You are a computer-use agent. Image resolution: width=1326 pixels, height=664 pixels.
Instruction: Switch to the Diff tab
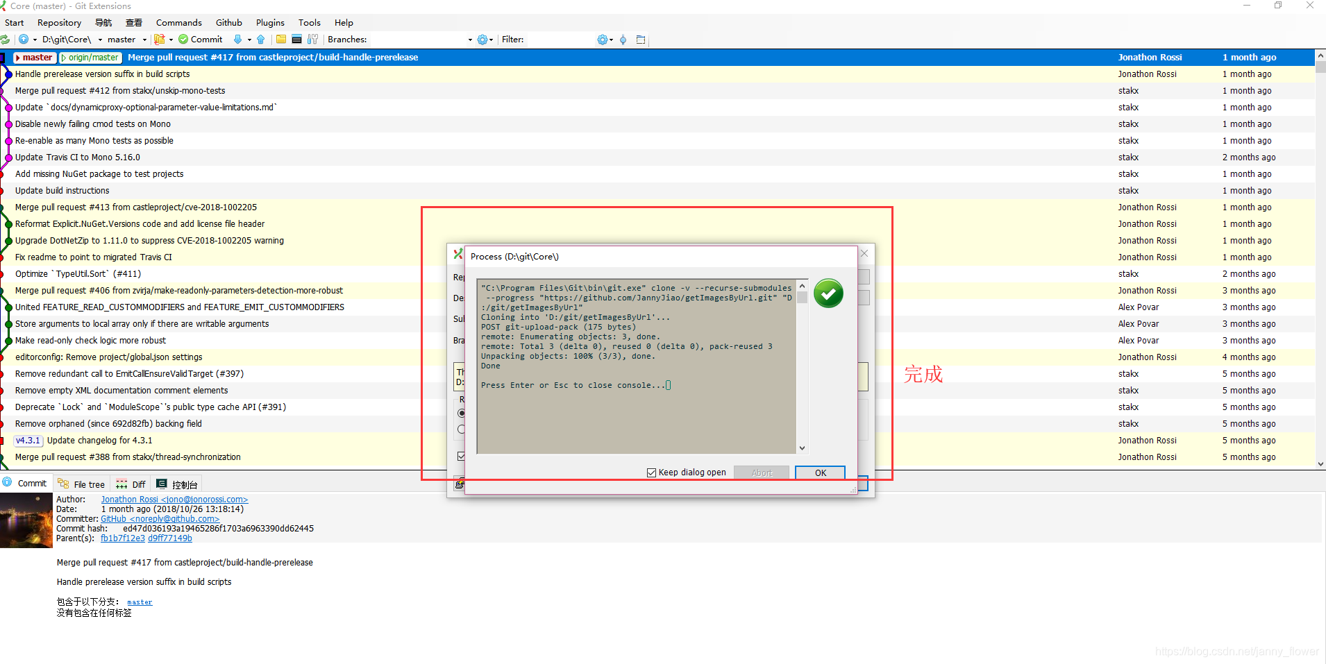131,484
